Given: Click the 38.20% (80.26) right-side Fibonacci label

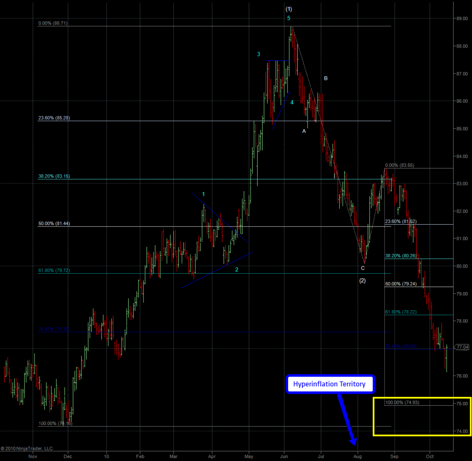Looking at the screenshot, I should click(x=401, y=256).
